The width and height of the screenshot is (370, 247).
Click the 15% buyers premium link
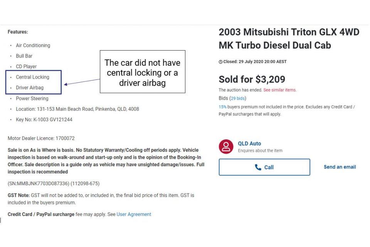[222, 107]
